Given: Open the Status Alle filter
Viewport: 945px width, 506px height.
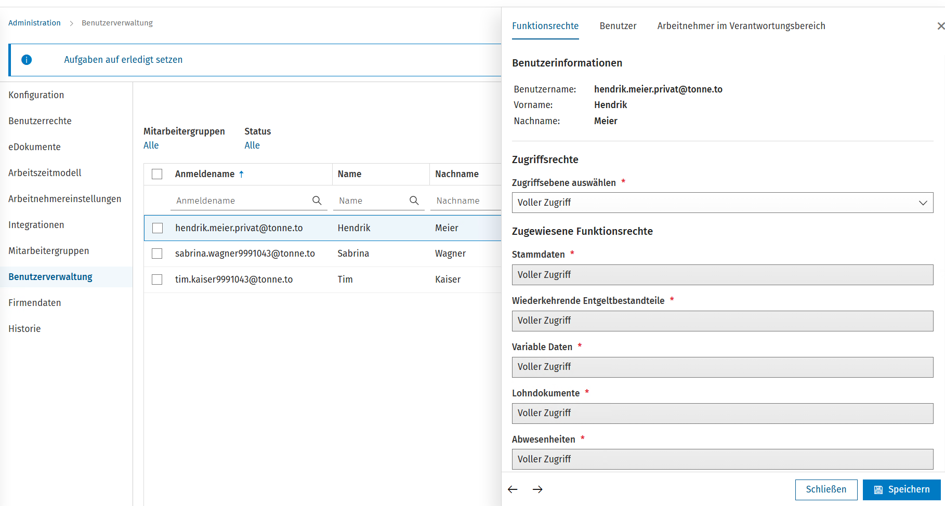Looking at the screenshot, I should pyautogui.click(x=252, y=145).
